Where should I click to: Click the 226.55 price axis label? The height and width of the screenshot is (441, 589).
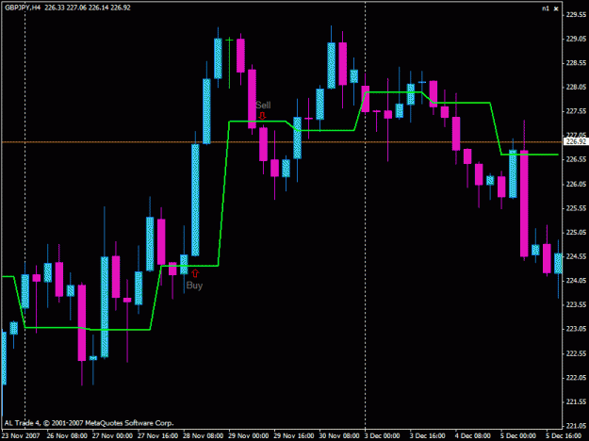point(576,159)
